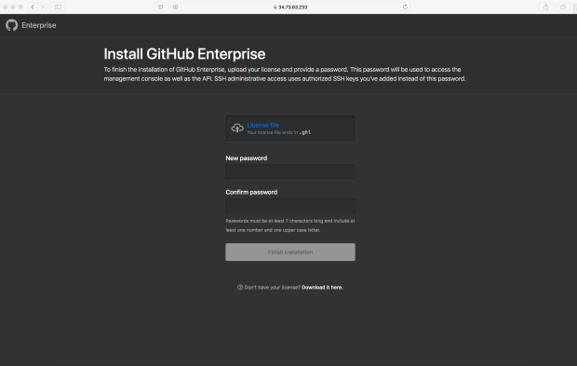Open the License file upload link
The width and height of the screenshot is (577, 366).
(262, 125)
